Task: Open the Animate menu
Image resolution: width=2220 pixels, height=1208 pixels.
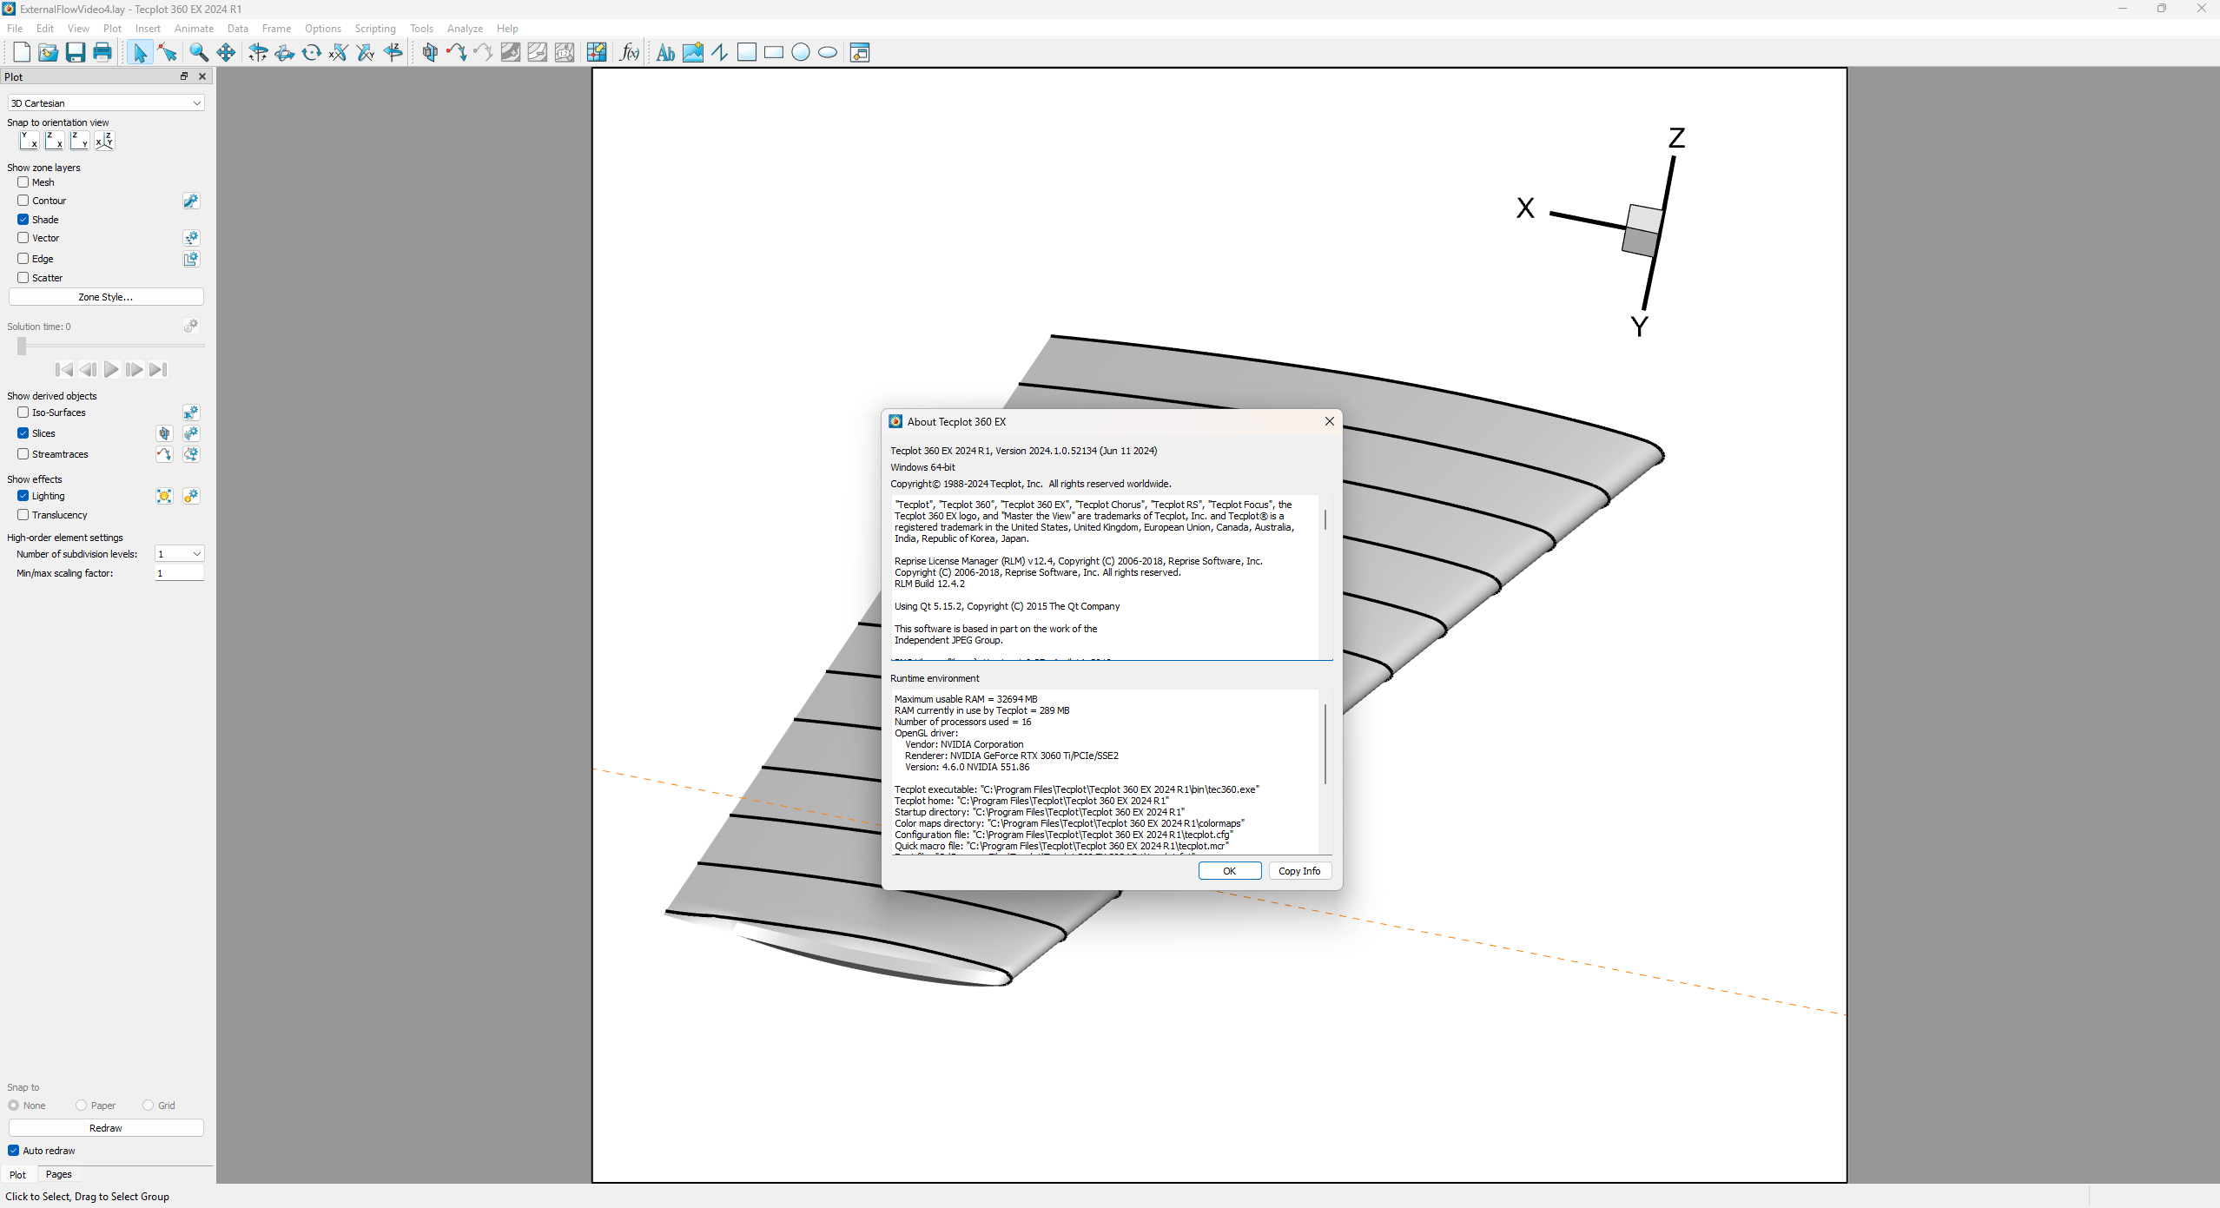Action: 194,29
